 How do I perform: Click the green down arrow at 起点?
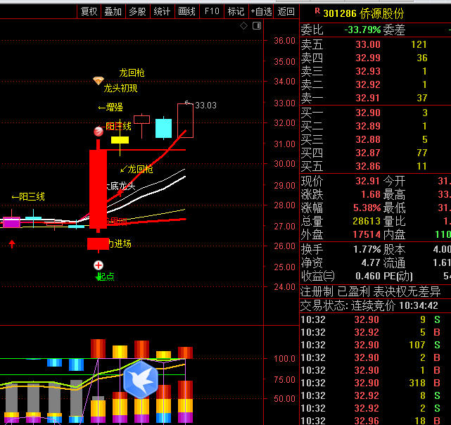(x=99, y=277)
